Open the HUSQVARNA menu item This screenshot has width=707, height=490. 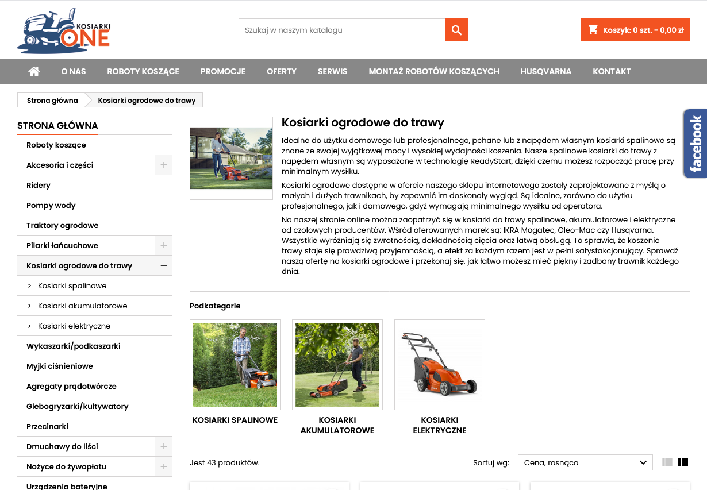545,71
